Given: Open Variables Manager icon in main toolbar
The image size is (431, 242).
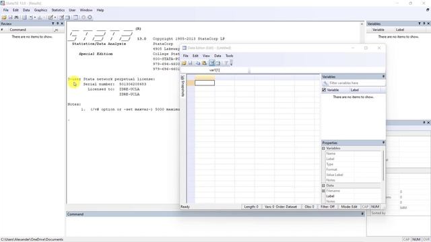Looking at the screenshot, I should pos(75,17).
